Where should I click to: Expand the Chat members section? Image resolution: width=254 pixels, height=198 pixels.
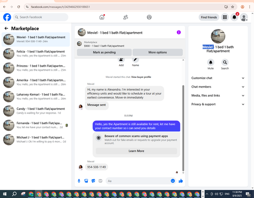218,87
